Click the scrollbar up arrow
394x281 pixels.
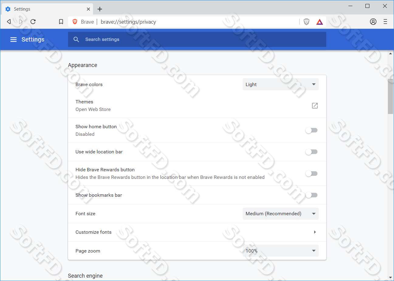[x=390, y=54]
